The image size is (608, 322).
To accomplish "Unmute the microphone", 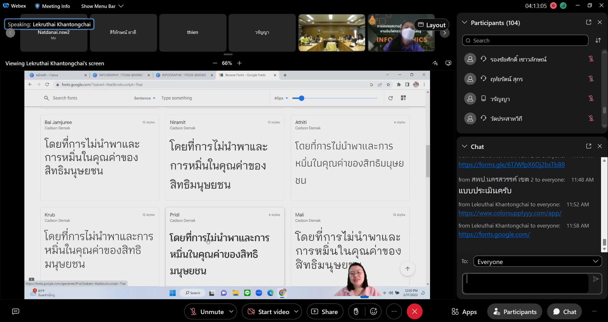I will click(206, 312).
